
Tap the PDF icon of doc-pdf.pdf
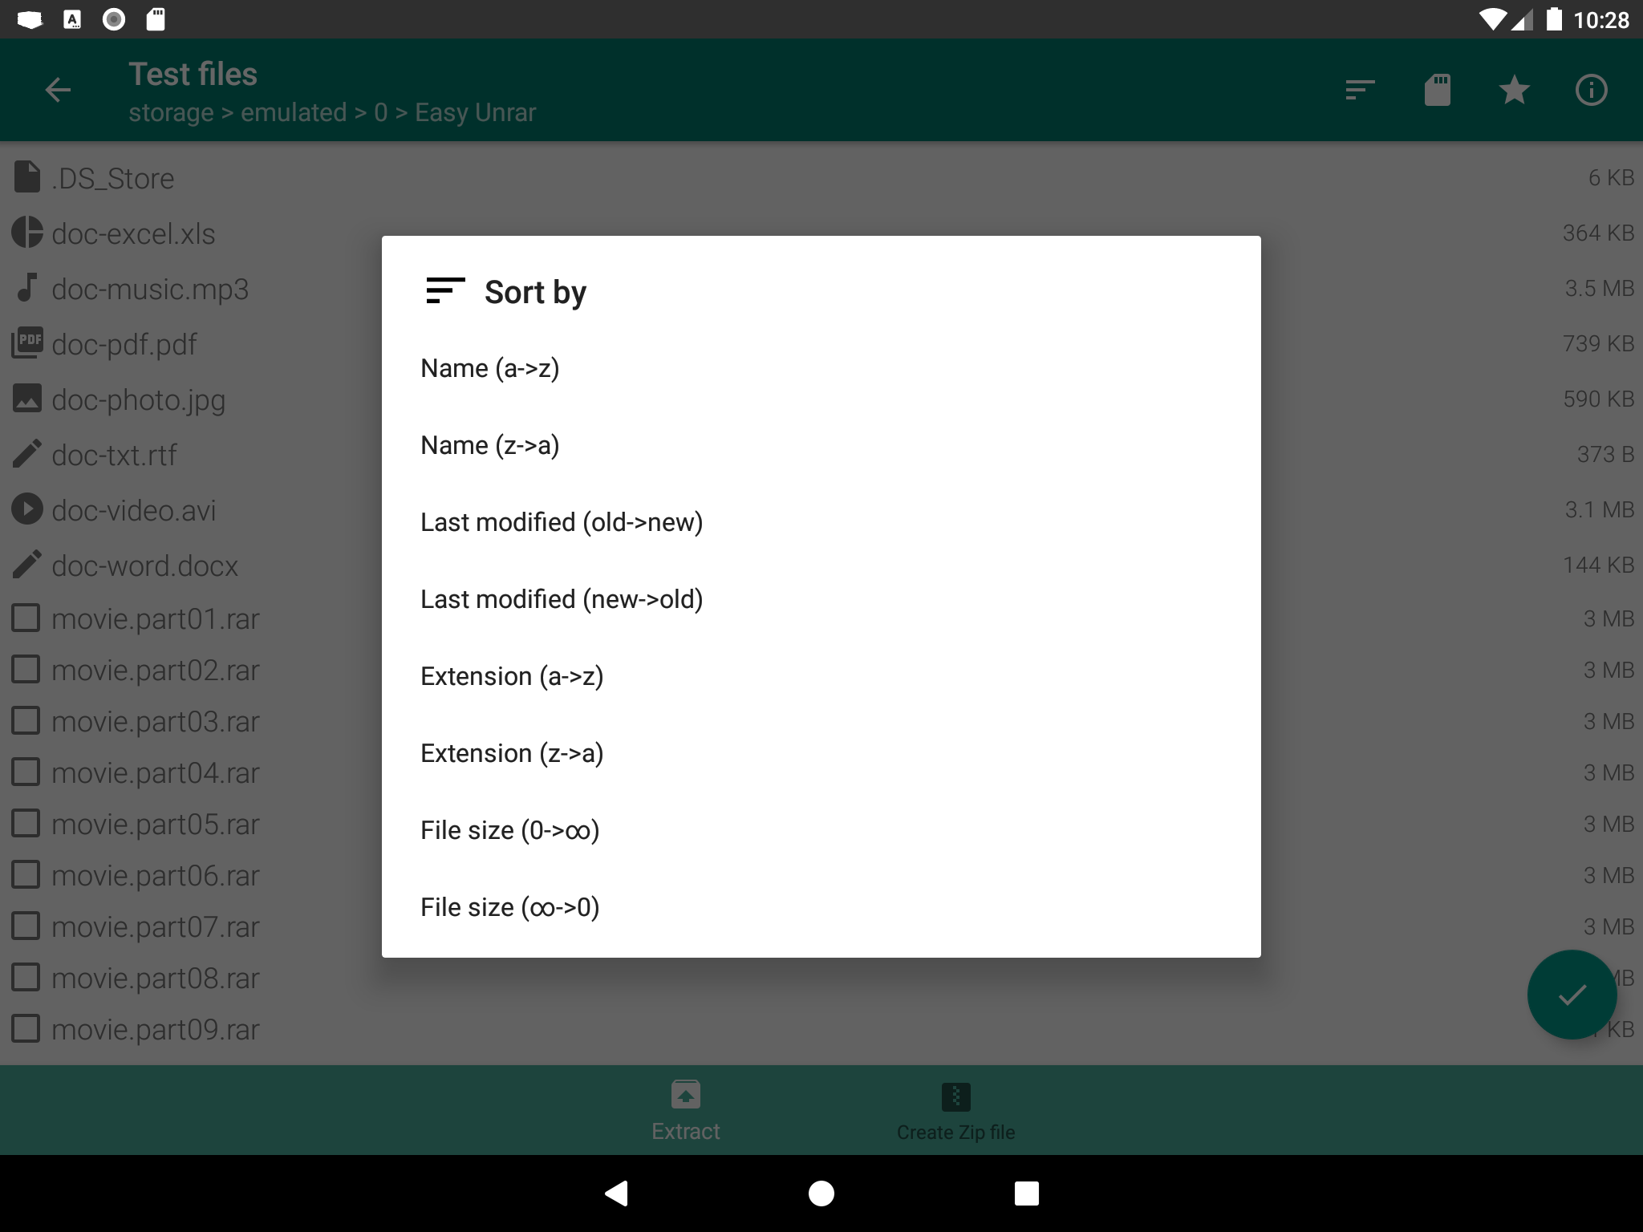27,343
